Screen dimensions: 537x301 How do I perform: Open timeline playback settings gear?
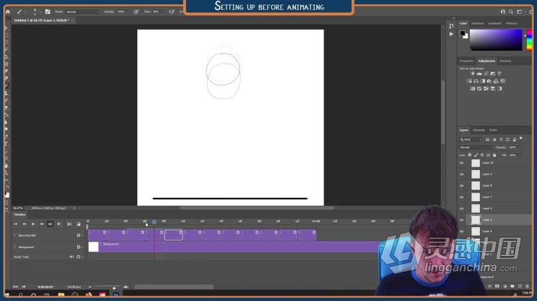(x=59, y=224)
